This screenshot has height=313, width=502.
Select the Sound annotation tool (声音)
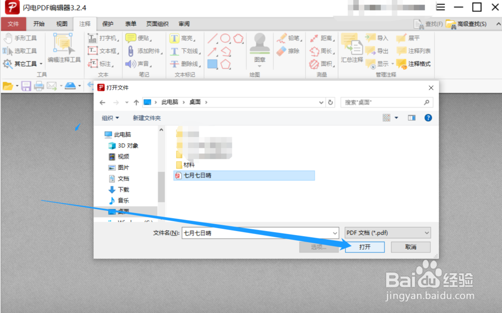pos(139,64)
